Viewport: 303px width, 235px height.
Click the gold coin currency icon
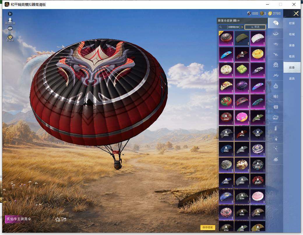(270, 13)
